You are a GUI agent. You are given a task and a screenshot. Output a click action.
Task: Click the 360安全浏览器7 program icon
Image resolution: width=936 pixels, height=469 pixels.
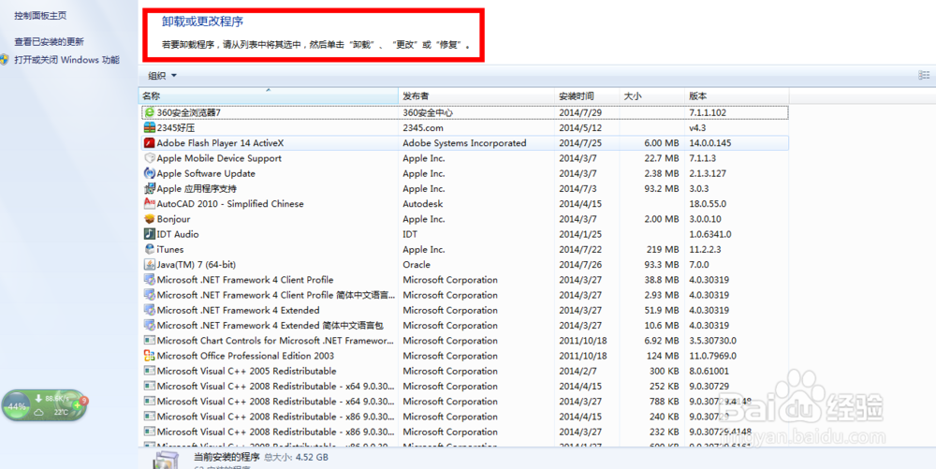(149, 112)
